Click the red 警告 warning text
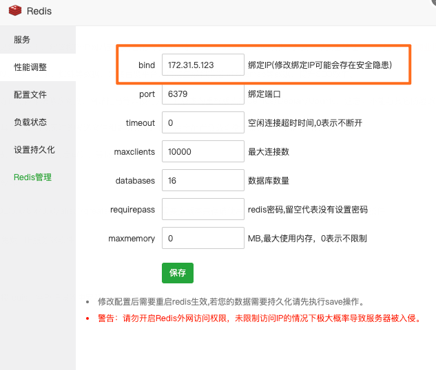Screen dimensions: 436x370 coord(260,318)
